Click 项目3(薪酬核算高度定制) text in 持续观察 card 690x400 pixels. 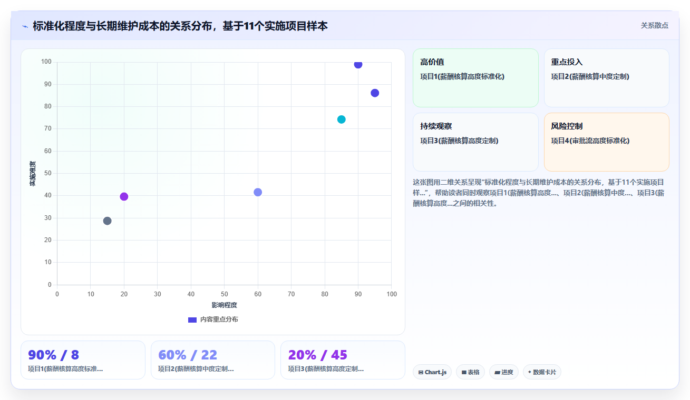pyautogui.click(x=459, y=141)
